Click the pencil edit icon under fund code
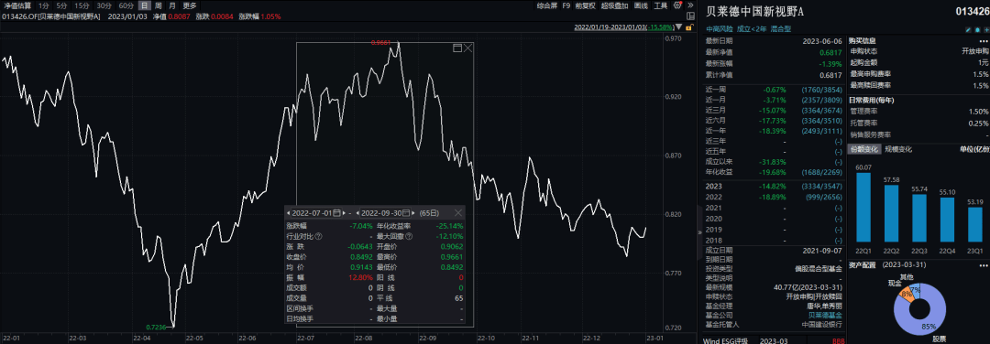This screenshot has width=990, height=344. click(x=969, y=29)
